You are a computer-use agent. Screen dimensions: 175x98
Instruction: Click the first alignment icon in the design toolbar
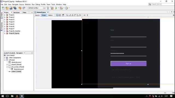point(67,15)
